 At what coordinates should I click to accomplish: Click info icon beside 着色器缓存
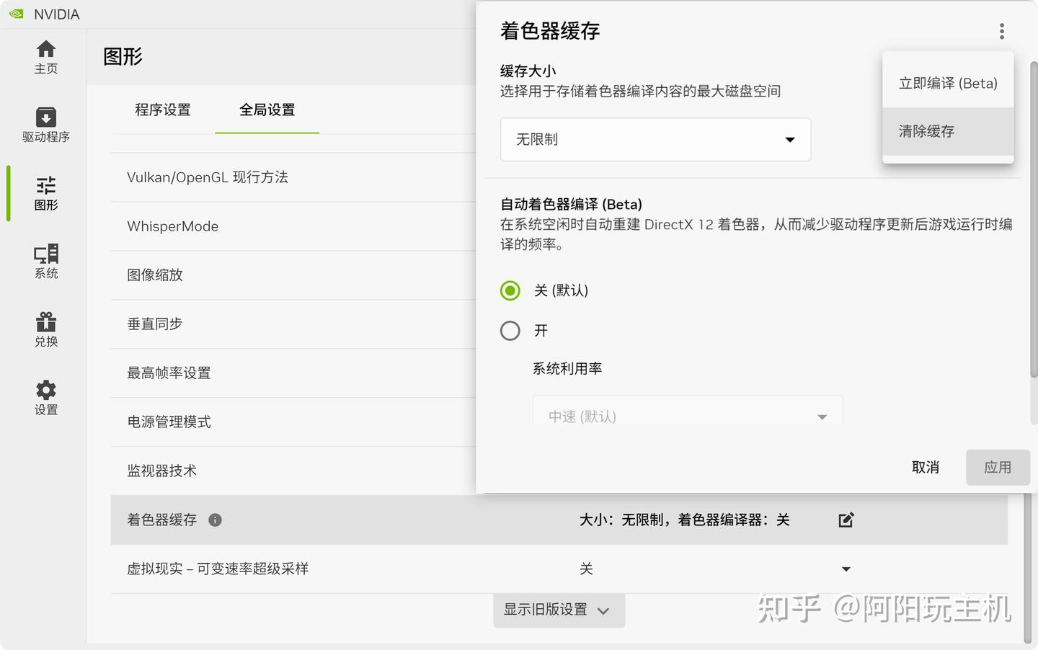click(215, 520)
